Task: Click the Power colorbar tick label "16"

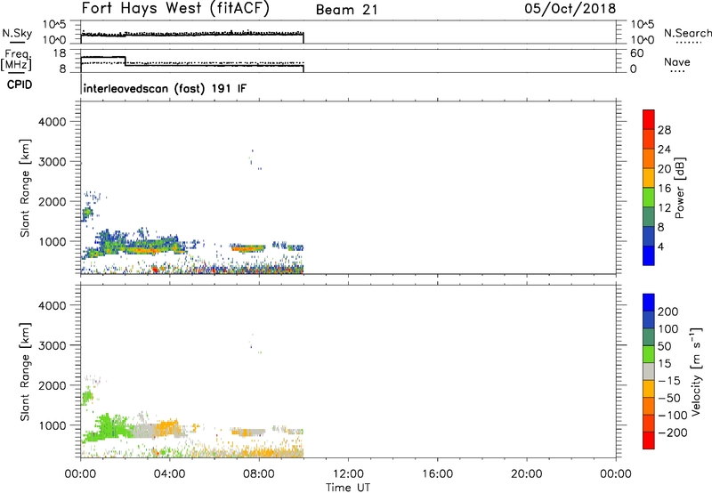Action: click(x=664, y=188)
